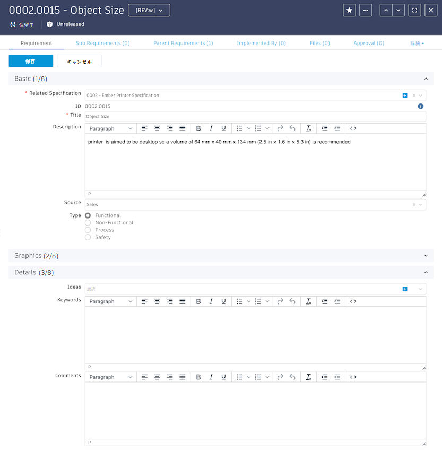This screenshot has height=451, width=442.
Task: Click the blue 保存 save button
Action: click(x=31, y=61)
